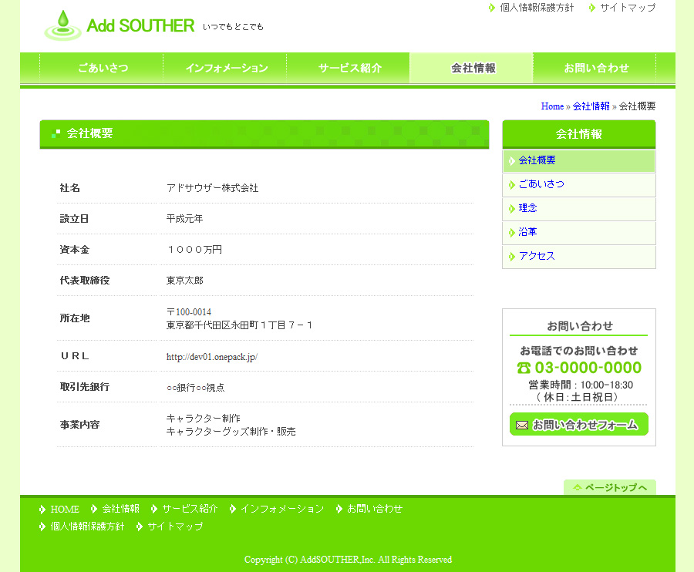Open サービス紹介 link in the footer

pyautogui.click(x=190, y=509)
